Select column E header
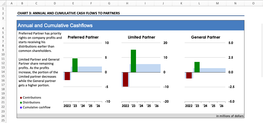This screenshot has width=263, height=123. (x=73, y=3)
